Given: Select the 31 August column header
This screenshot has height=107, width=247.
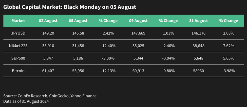Looking at the screenshot, I should (198, 21).
